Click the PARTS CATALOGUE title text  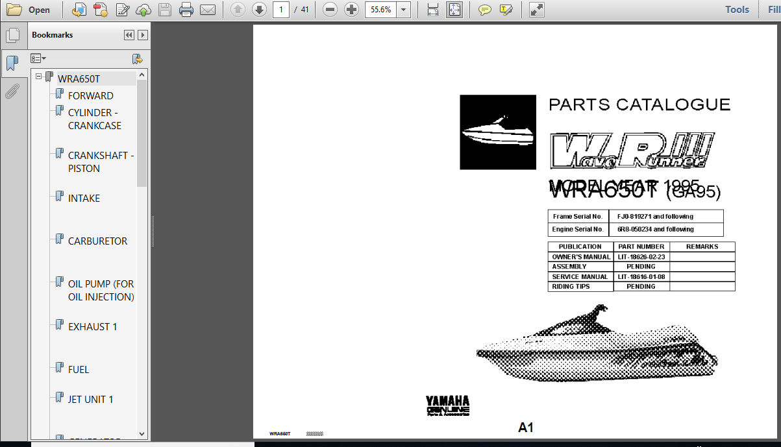click(639, 104)
